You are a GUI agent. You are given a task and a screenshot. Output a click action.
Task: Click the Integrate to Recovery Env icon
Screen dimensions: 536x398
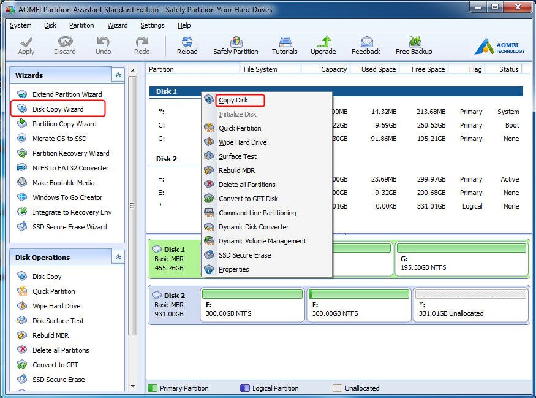(22, 212)
